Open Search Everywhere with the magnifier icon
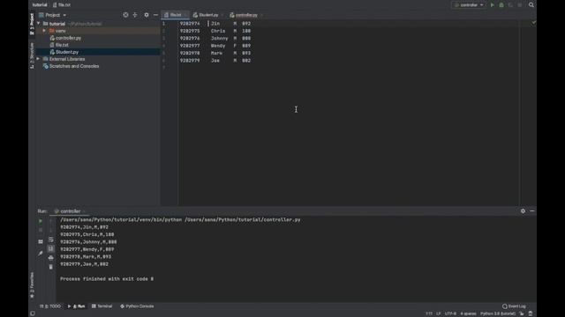This screenshot has width=565, height=317. 531,5
